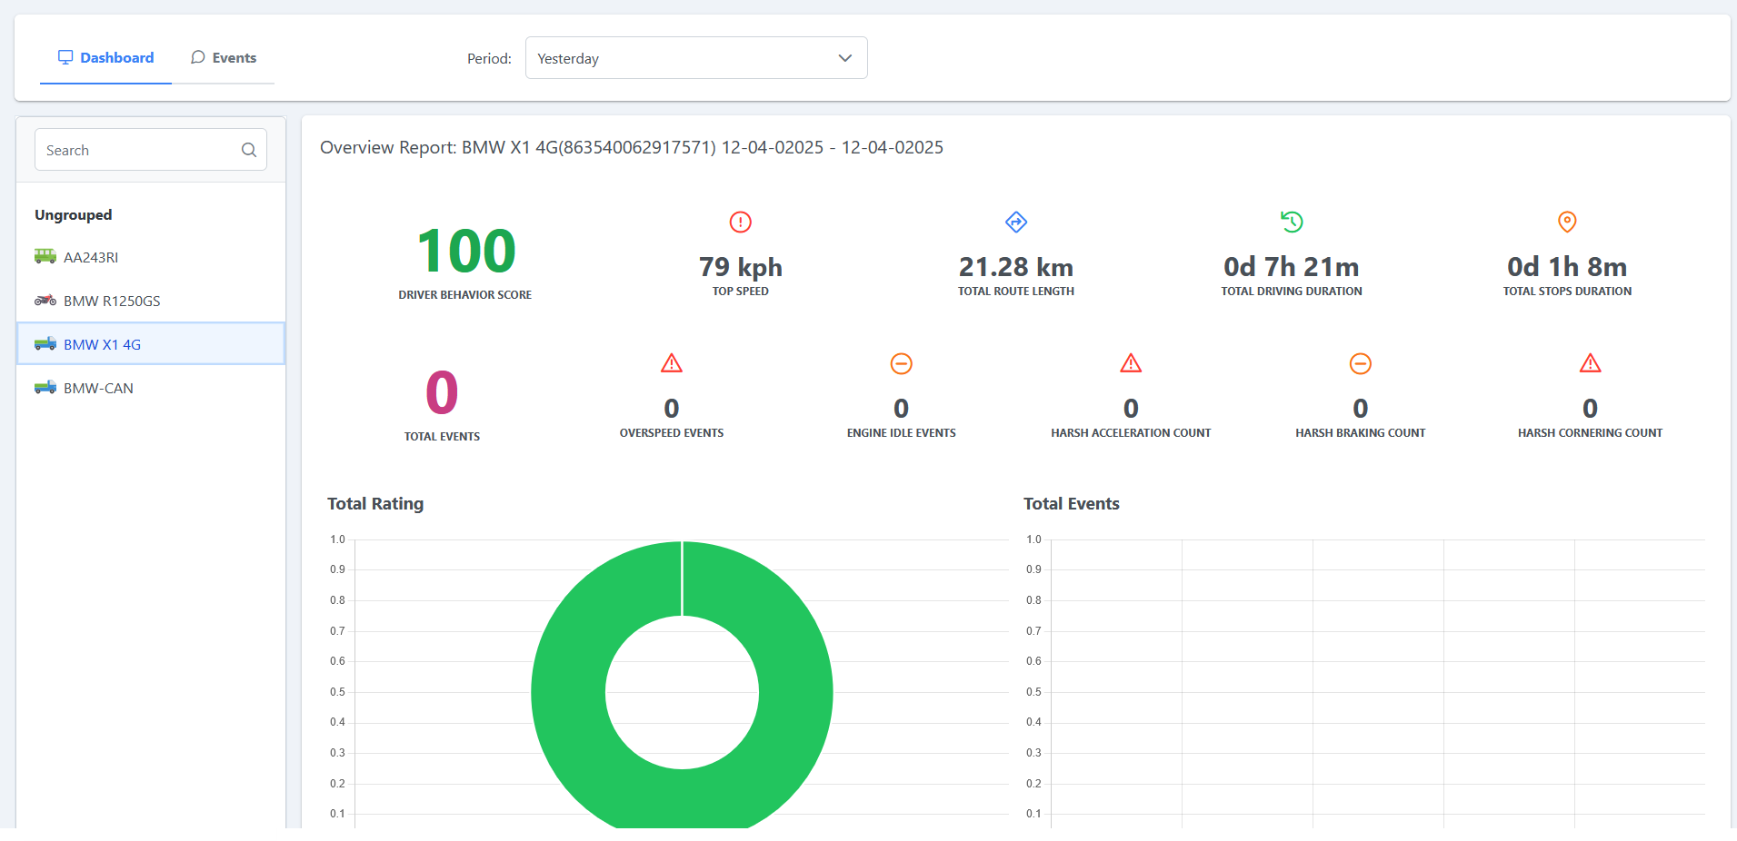The height and width of the screenshot is (841, 1737).
Task: Click the harsh braking circle icon
Action: tap(1361, 363)
